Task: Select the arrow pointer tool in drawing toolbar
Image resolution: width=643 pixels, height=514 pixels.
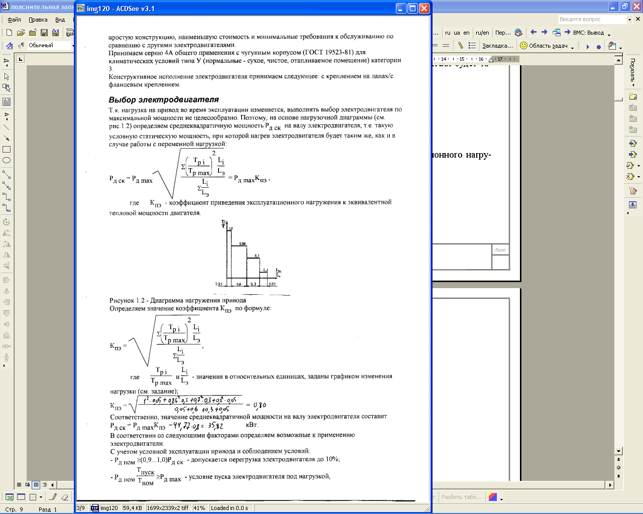Action: (7, 76)
